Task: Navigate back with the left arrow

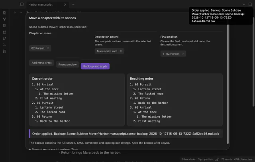Action: (x=15, y=12)
